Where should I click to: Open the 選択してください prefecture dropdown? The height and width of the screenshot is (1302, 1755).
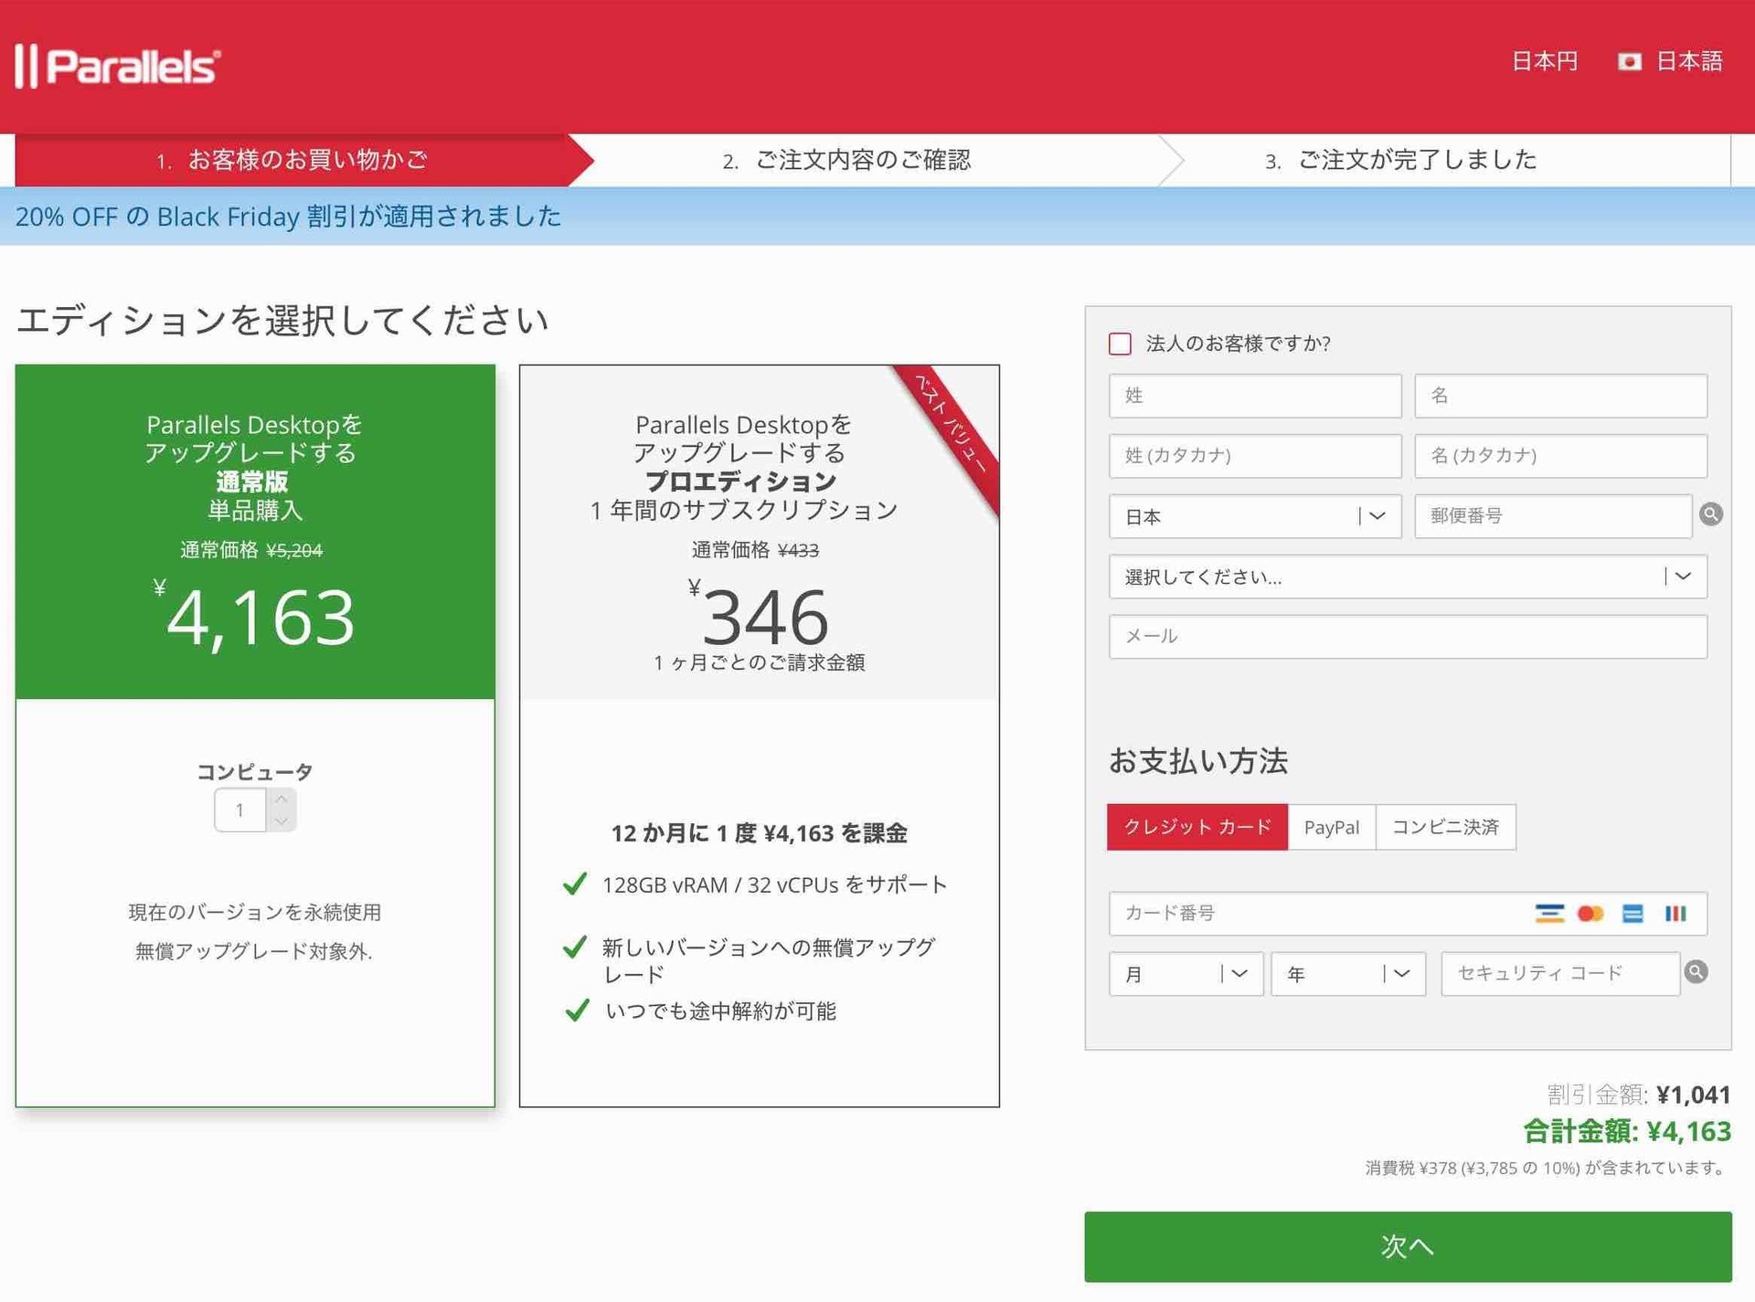1408,577
